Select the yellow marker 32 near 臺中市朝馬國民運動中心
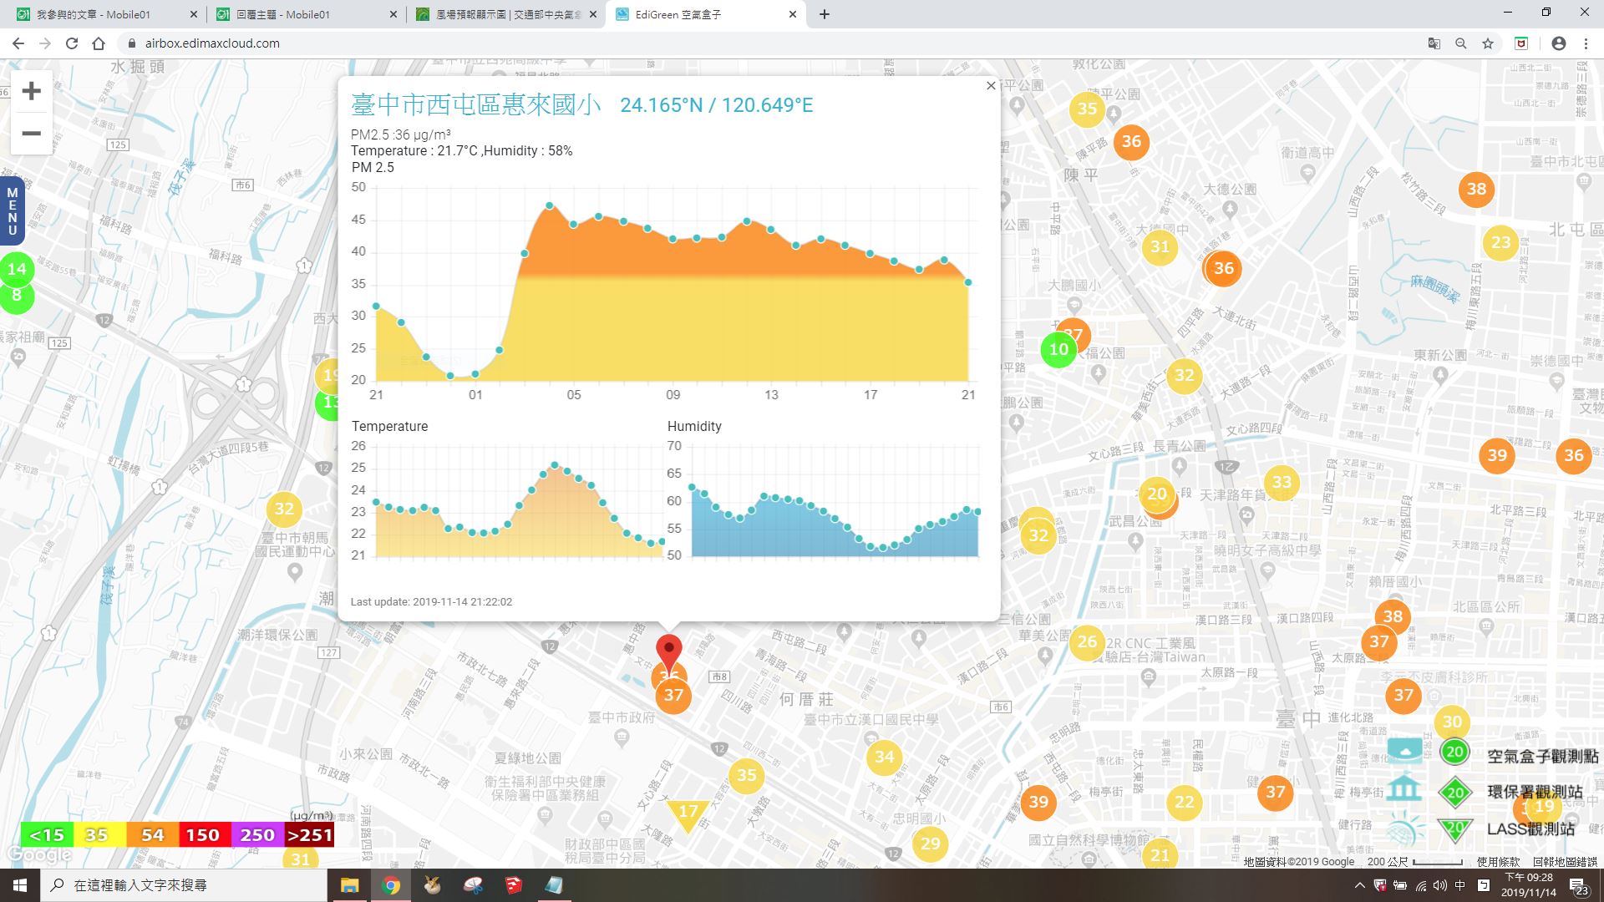This screenshot has width=1604, height=902. coord(284,509)
